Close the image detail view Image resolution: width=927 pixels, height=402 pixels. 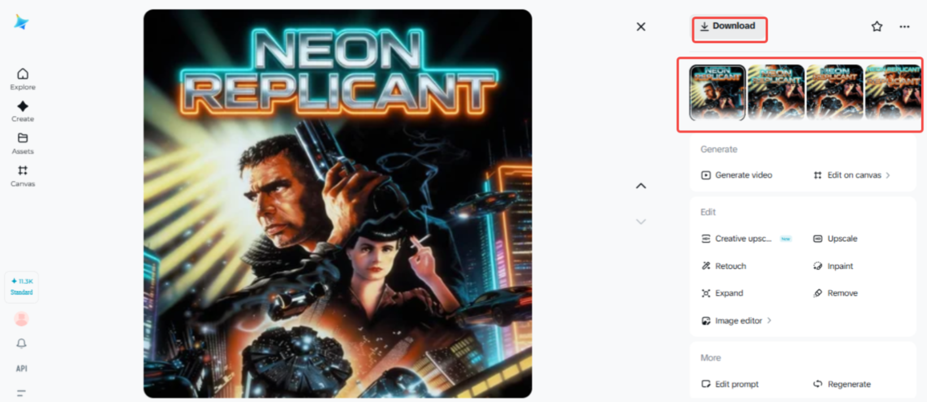[641, 26]
